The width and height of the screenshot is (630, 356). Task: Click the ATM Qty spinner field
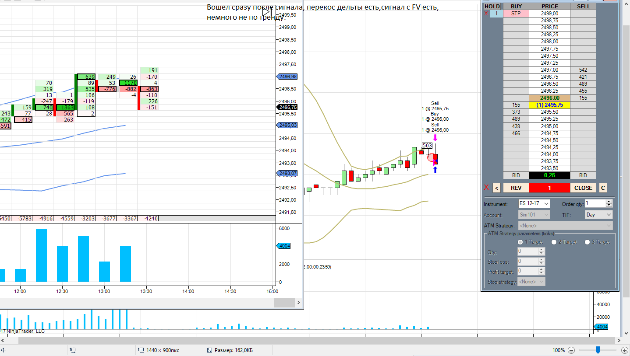[x=531, y=251]
